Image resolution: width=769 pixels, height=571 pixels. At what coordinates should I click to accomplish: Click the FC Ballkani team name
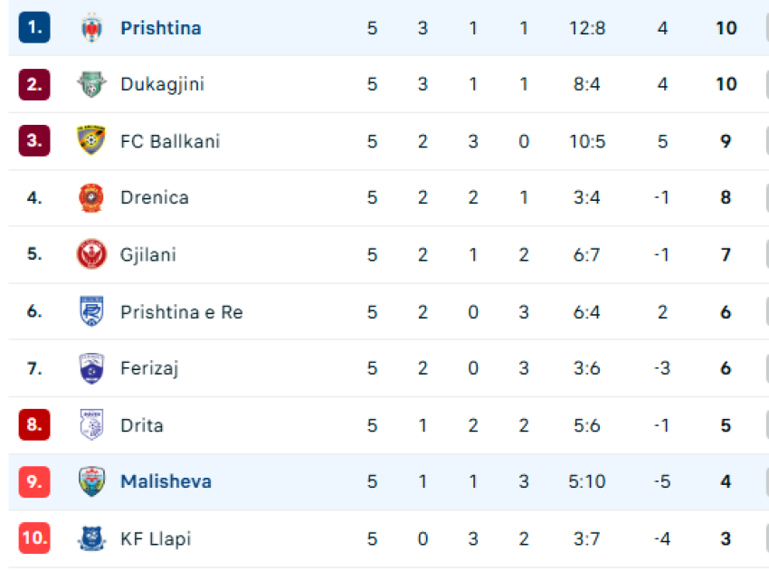(170, 141)
